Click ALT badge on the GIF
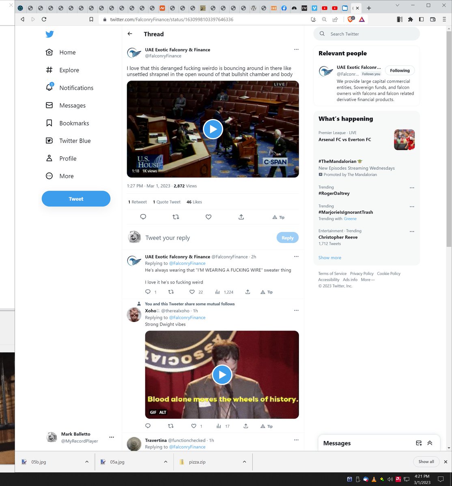452x486 pixels. pos(163,412)
